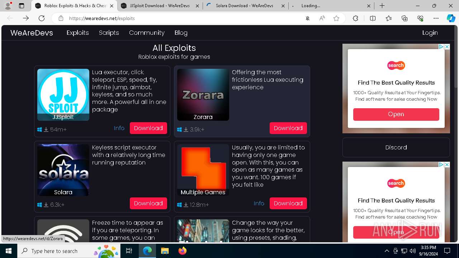Show hidden system tray icons

coord(387,251)
